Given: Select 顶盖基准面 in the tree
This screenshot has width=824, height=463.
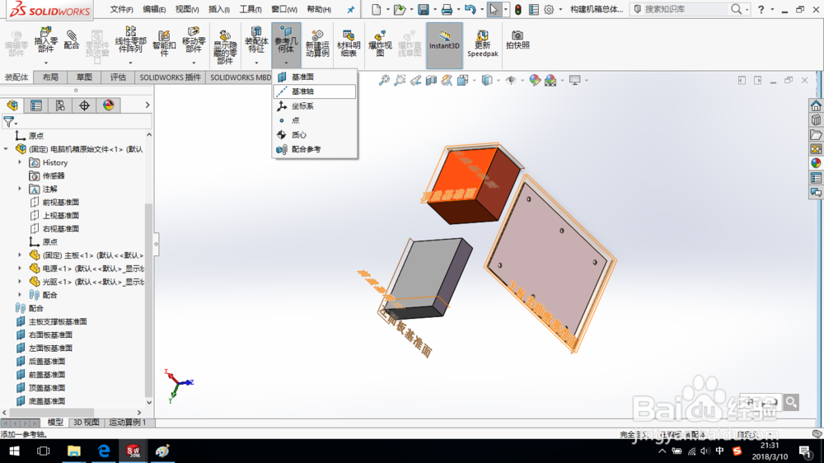Looking at the screenshot, I should click(47, 388).
